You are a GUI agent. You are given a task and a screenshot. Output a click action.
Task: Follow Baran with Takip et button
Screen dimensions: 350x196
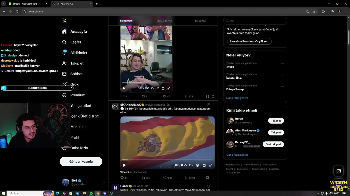point(276,121)
